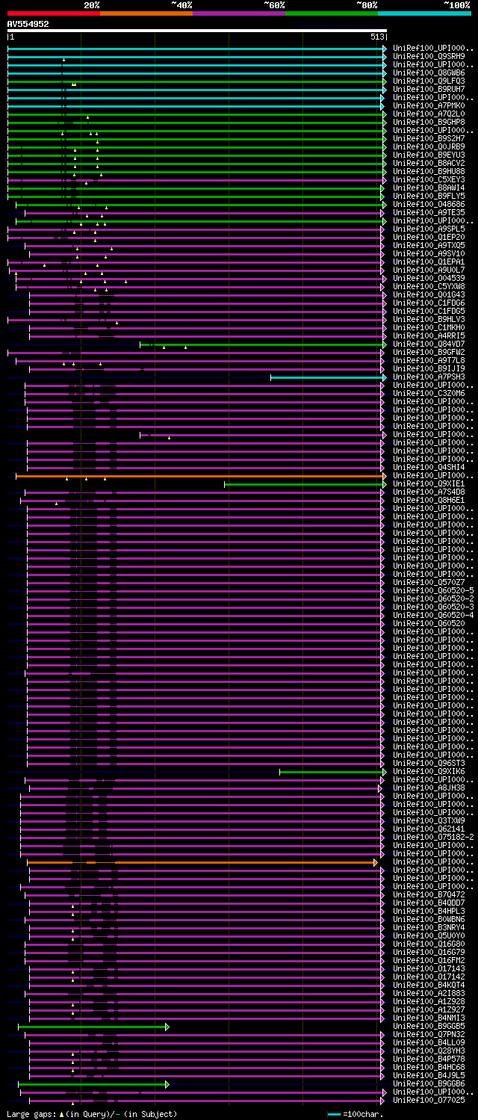The width and height of the screenshot is (478, 1120).
Task: Click the UniRef100_Q0JRB9 hit label
Action: click(429, 146)
